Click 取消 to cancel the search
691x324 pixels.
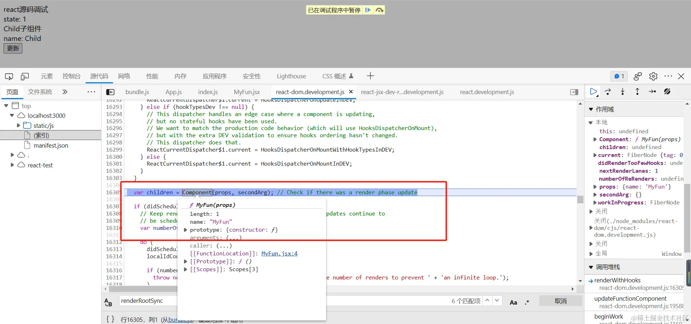[x=560, y=301]
